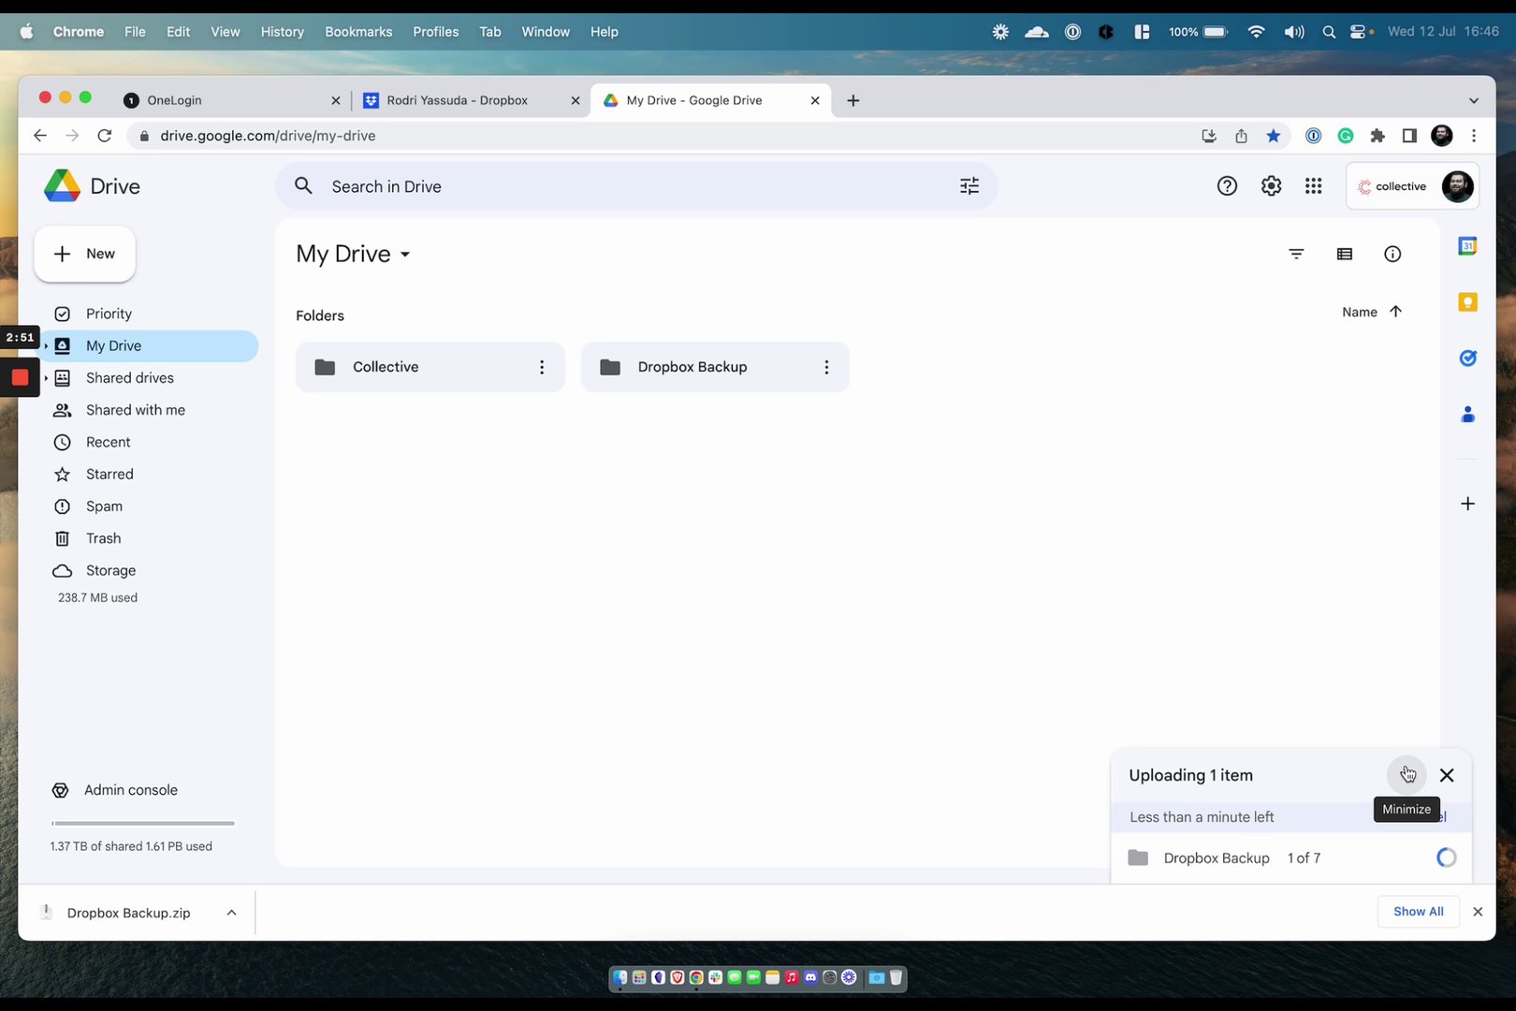The width and height of the screenshot is (1516, 1011).
Task: Expand the My Drive dropdown
Action: [x=406, y=255]
